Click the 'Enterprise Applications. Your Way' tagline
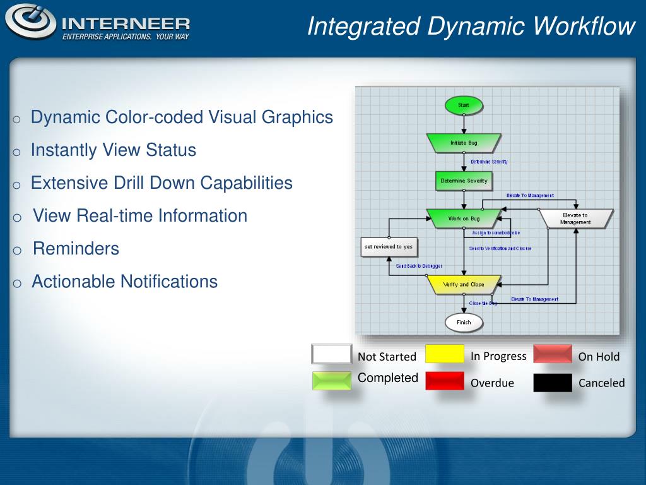Image resolution: width=646 pixels, height=485 pixels. 126,37
